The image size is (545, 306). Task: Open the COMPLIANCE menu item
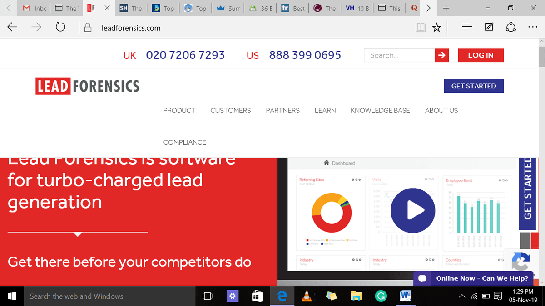(x=184, y=142)
